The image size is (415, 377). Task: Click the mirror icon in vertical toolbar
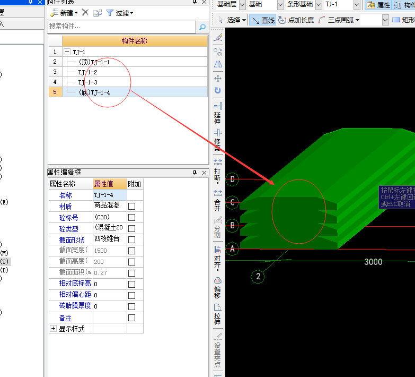218,64
